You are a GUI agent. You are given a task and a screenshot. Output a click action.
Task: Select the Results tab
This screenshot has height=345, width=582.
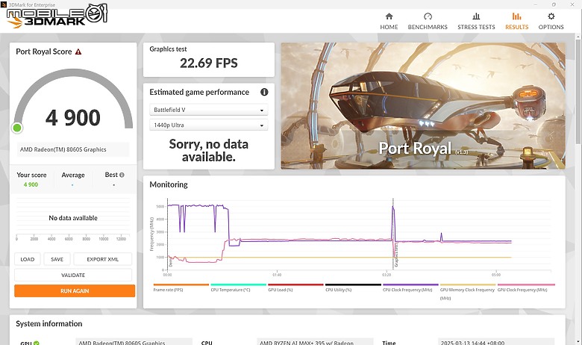click(516, 21)
